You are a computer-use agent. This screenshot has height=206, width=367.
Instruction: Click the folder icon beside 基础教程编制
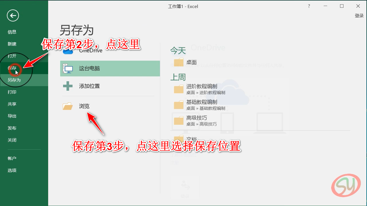click(179, 105)
